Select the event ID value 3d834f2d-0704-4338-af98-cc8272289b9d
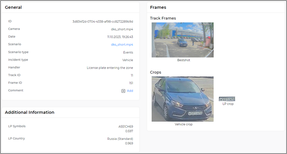Screen dimensions: 287x154 coord(103,22)
